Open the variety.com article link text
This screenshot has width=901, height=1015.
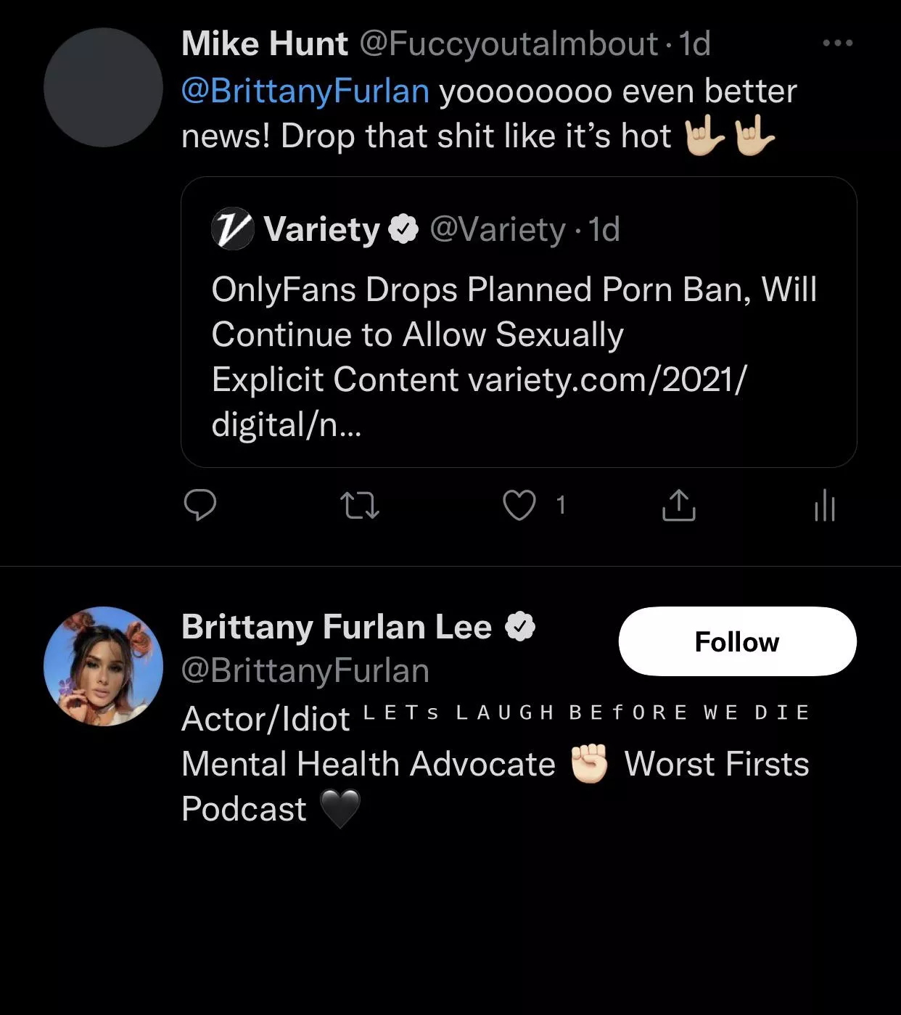point(607,379)
